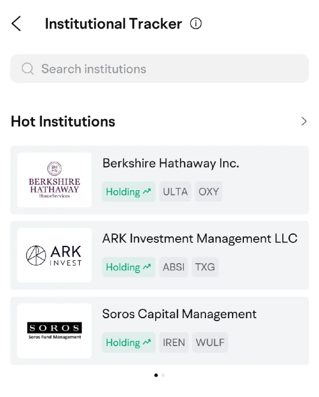Select ARK Investment Management LLC title
Image resolution: width=319 pixels, height=397 pixels.
200,239
